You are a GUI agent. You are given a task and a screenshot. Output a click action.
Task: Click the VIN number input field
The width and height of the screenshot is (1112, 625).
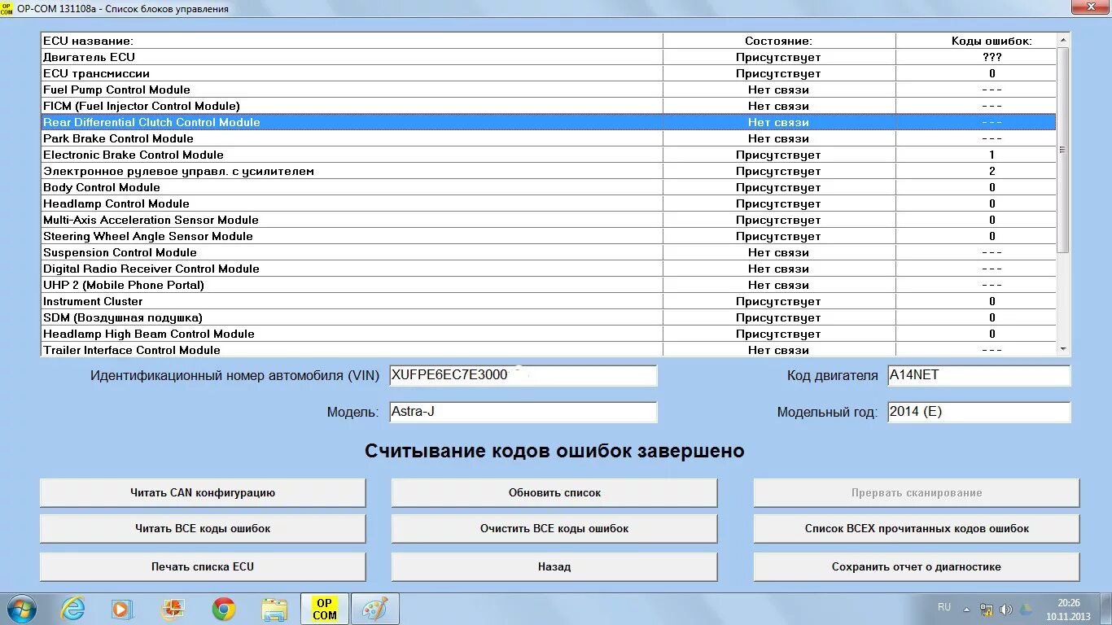pos(523,375)
